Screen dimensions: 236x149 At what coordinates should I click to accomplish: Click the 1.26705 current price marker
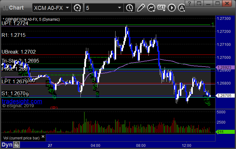coord(225,95)
